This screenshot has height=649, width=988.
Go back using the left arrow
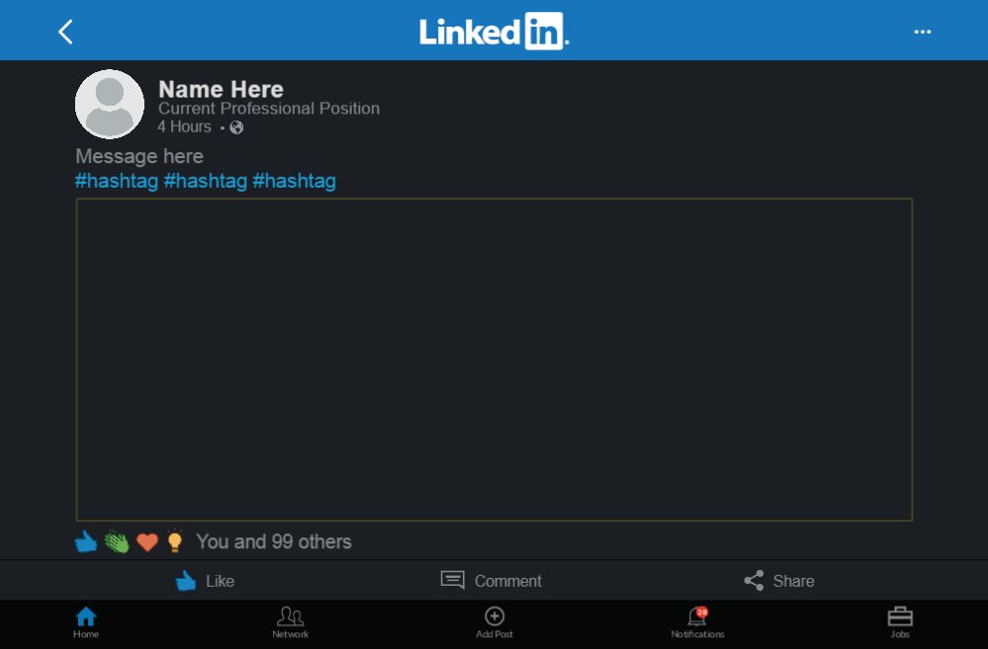pos(65,32)
